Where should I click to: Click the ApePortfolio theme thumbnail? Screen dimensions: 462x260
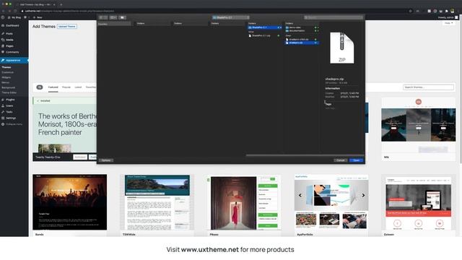coord(331,202)
